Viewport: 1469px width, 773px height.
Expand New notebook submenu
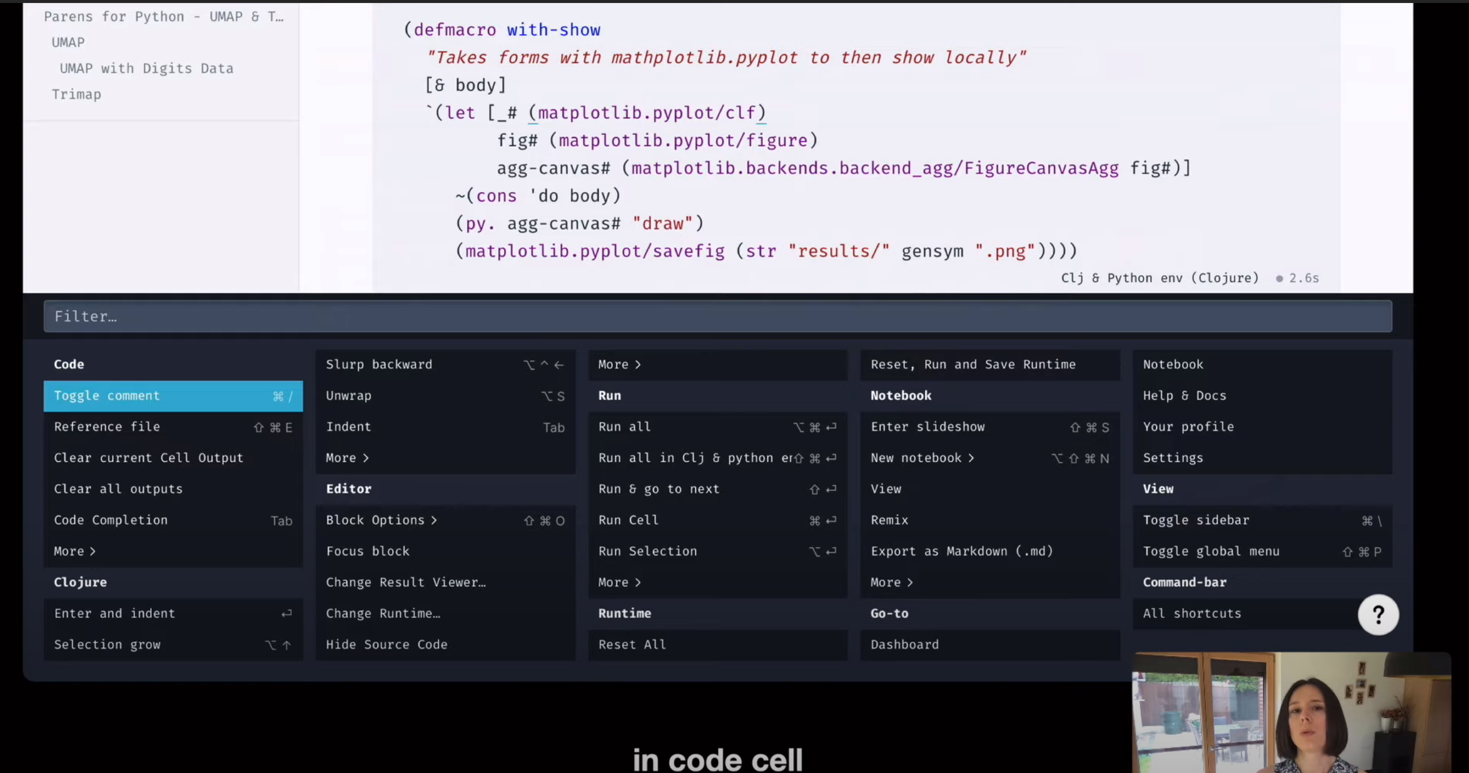click(922, 458)
